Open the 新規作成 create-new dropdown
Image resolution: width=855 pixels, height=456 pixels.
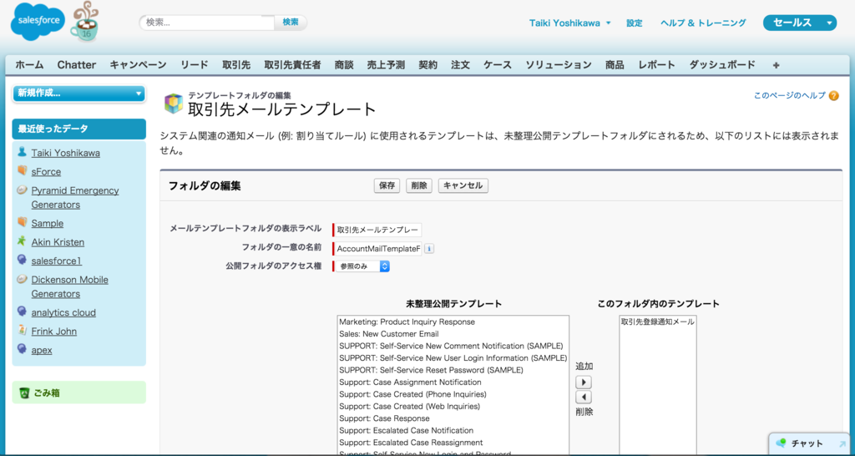79,94
